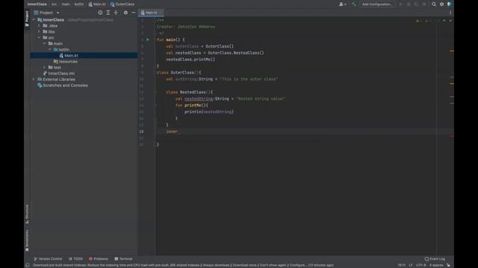Viewport: 478px width, 268px height.
Task: Click src breadcrumb in navigation bar
Action: [x=54, y=4]
